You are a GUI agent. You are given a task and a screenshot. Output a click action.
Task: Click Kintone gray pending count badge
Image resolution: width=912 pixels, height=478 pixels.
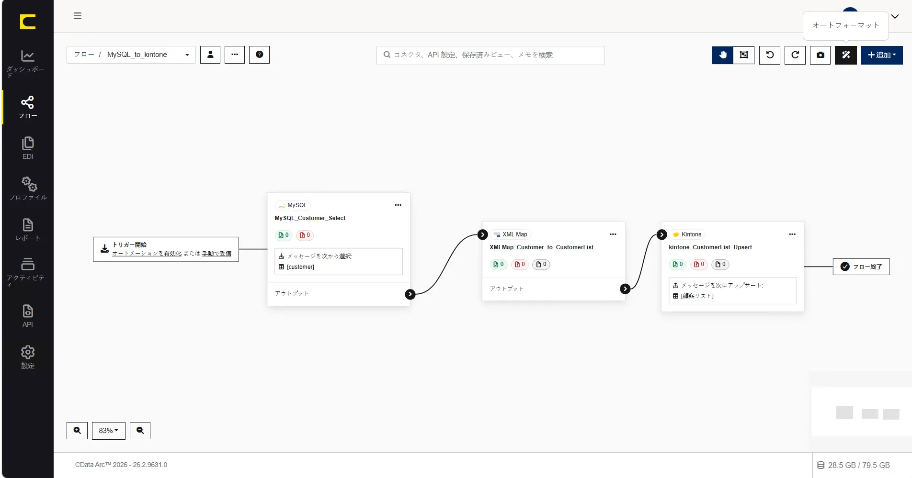coord(720,264)
